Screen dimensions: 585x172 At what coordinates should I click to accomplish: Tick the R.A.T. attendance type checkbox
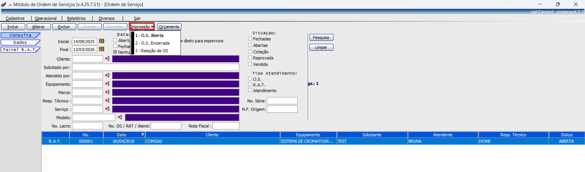coord(250,84)
